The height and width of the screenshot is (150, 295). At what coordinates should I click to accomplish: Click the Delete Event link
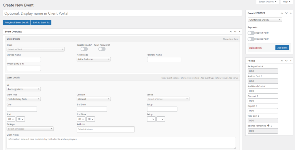[x=255, y=48]
